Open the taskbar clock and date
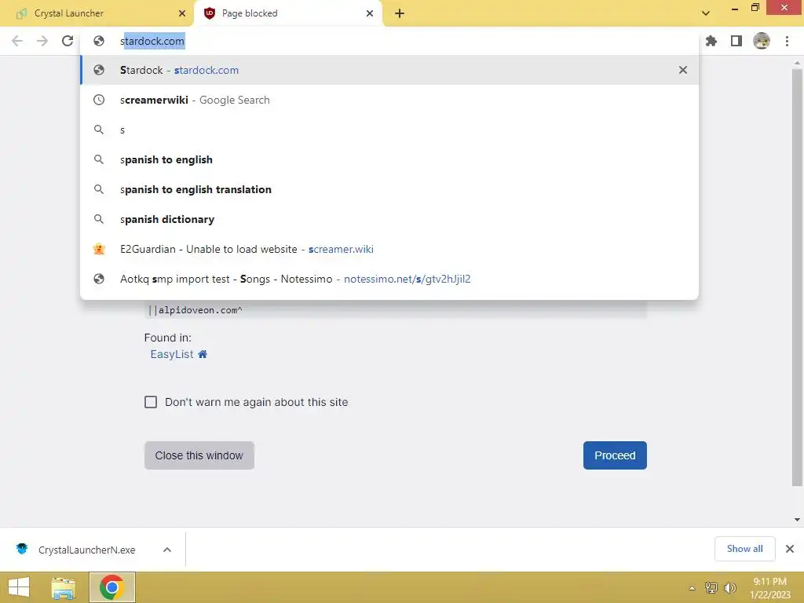This screenshot has height=603, width=804. click(x=770, y=588)
